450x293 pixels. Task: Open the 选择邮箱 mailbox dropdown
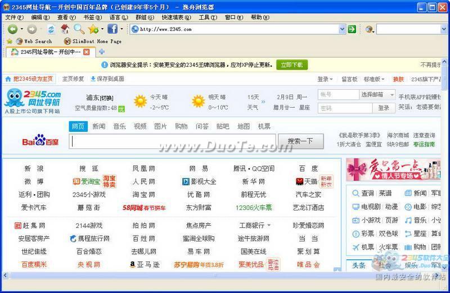tap(377, 94)
